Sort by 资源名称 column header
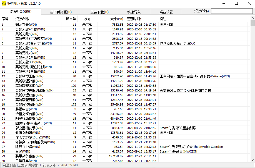This screenshot has height=168, width=255. 22,19
